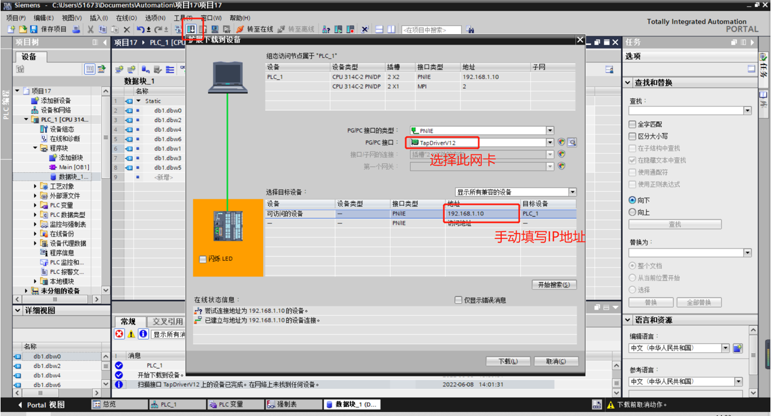The width and height of the screenshot is (771, 416).
Task: Click the cut scissors icon
Action: (x=91, y=29)
